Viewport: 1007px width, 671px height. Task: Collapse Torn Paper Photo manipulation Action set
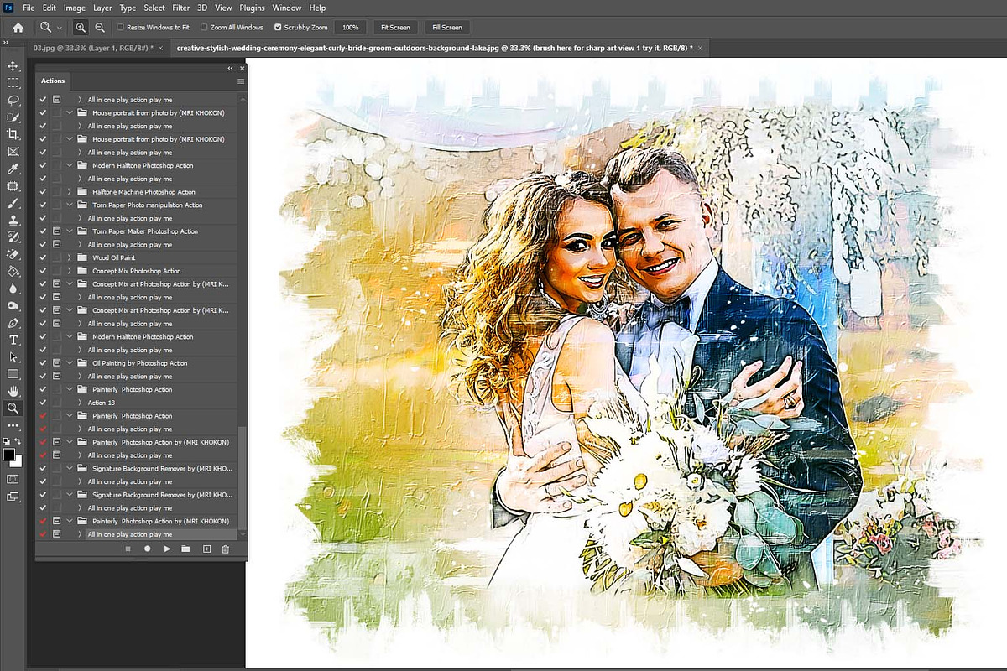(70, 205)
